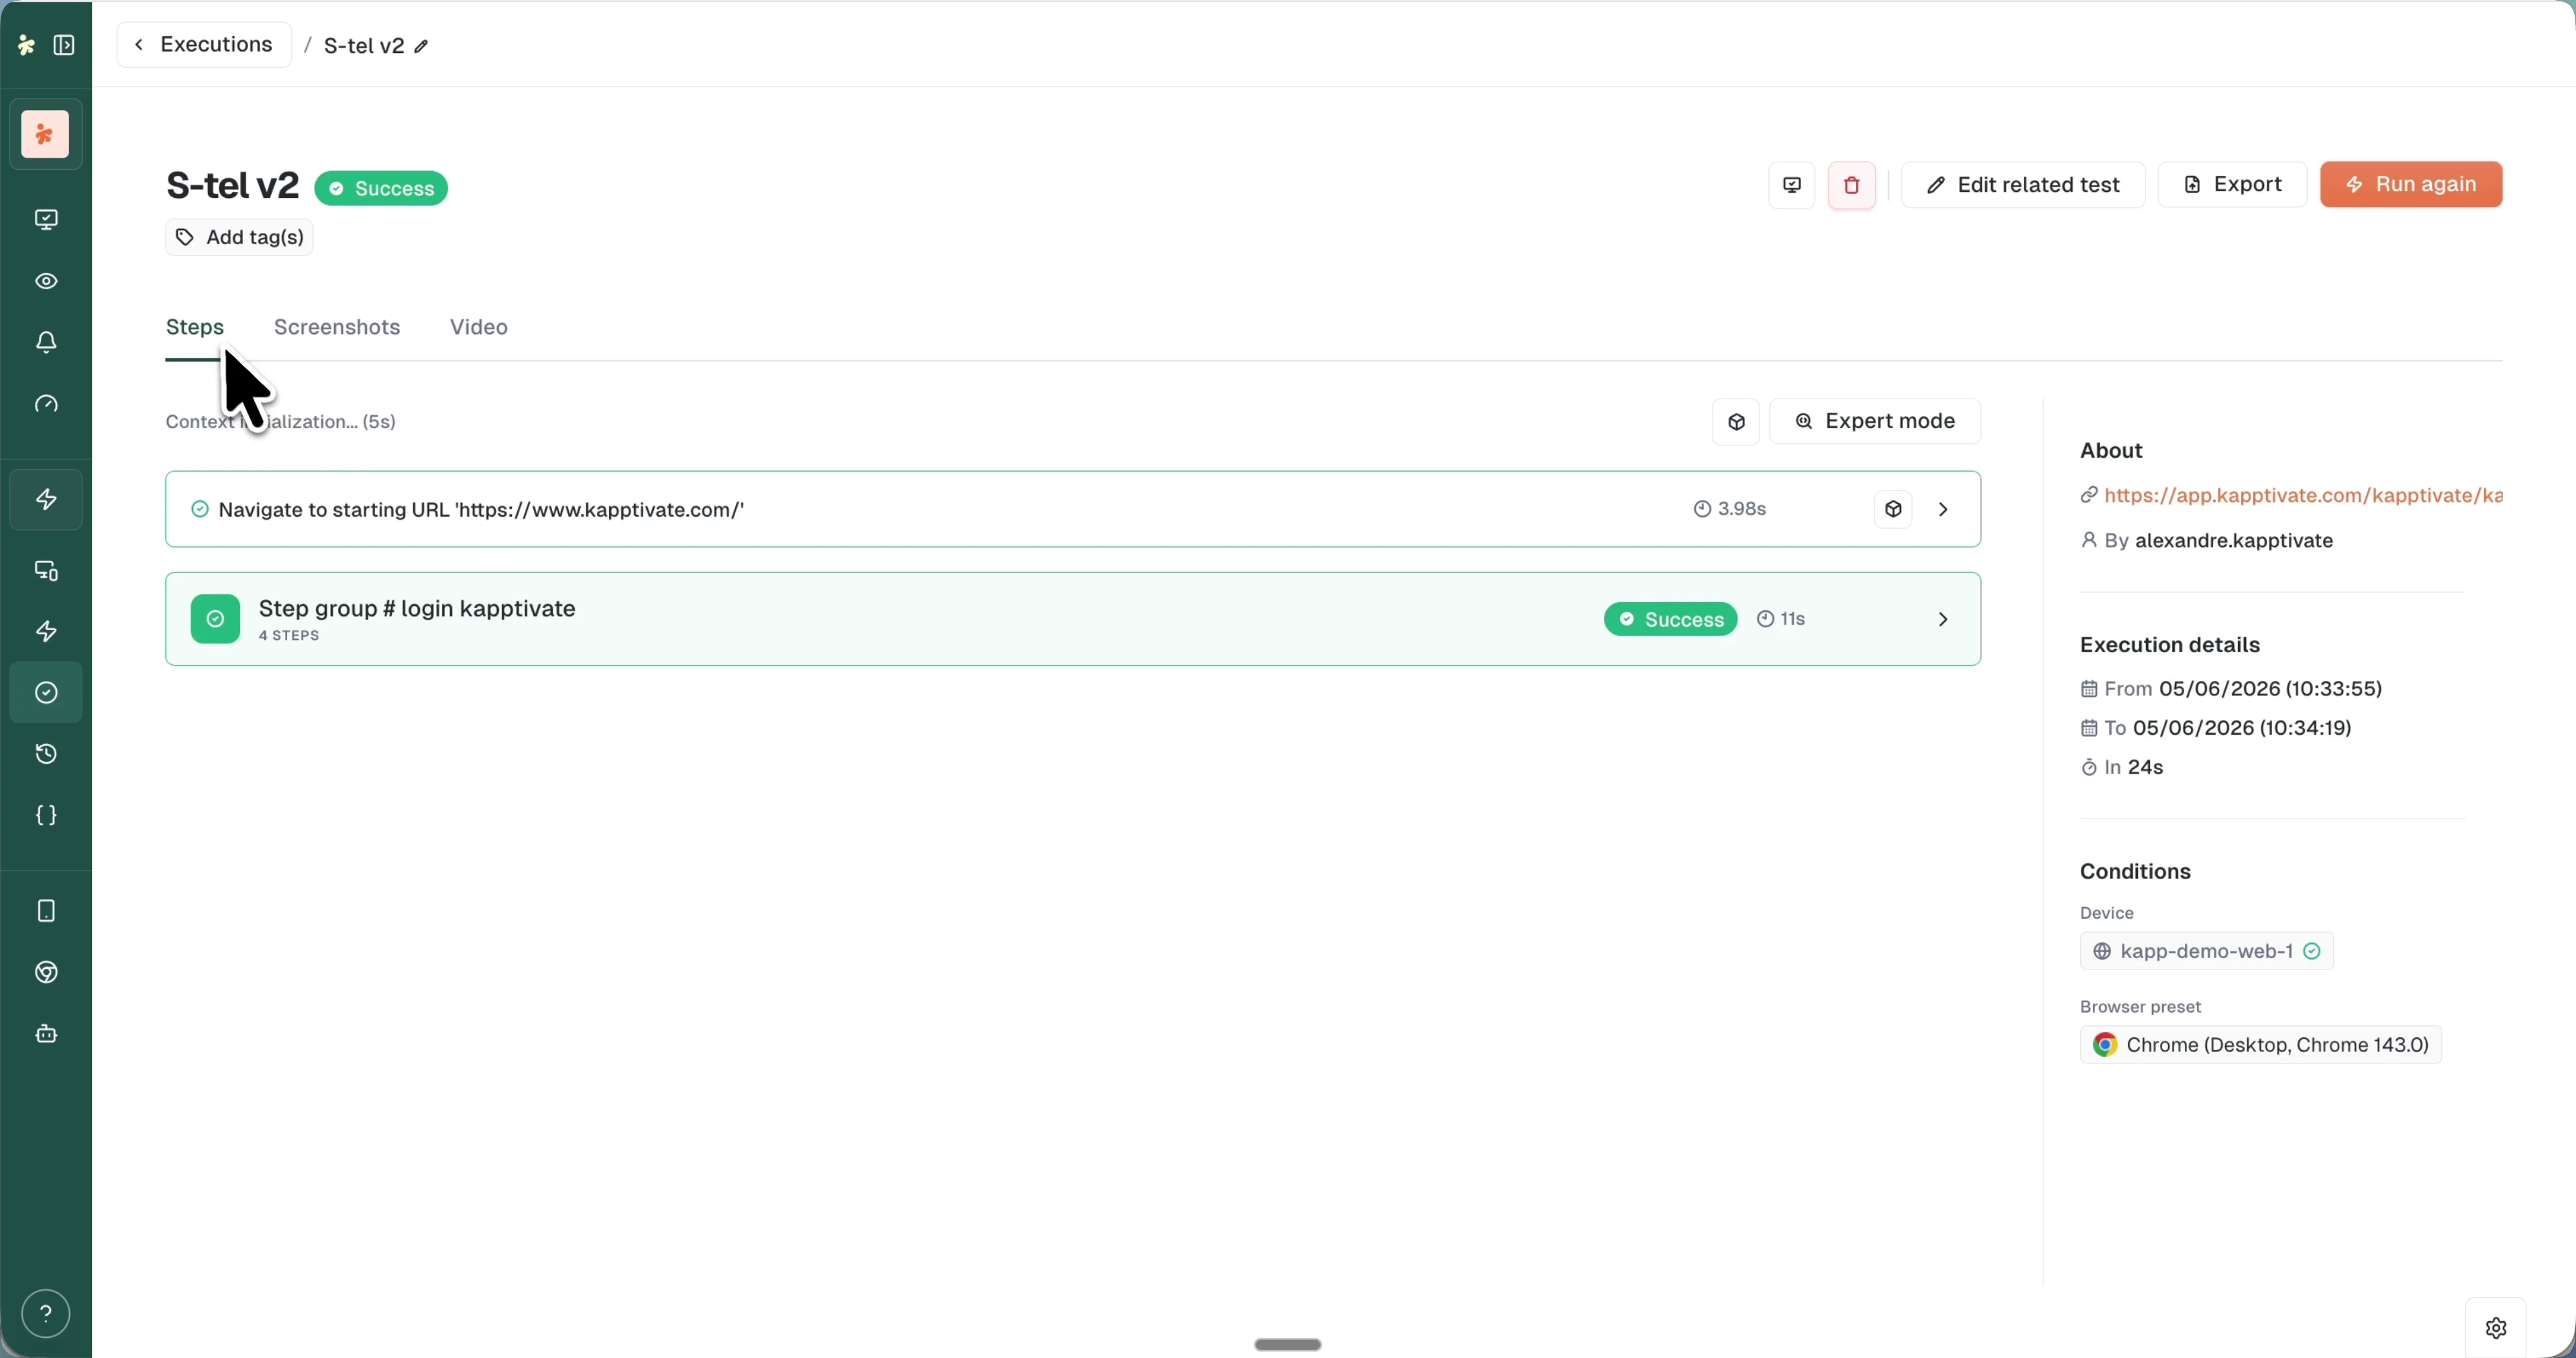The image size is (2576, 1358).
Task: Go back to Executions
Action: (204, 45)
